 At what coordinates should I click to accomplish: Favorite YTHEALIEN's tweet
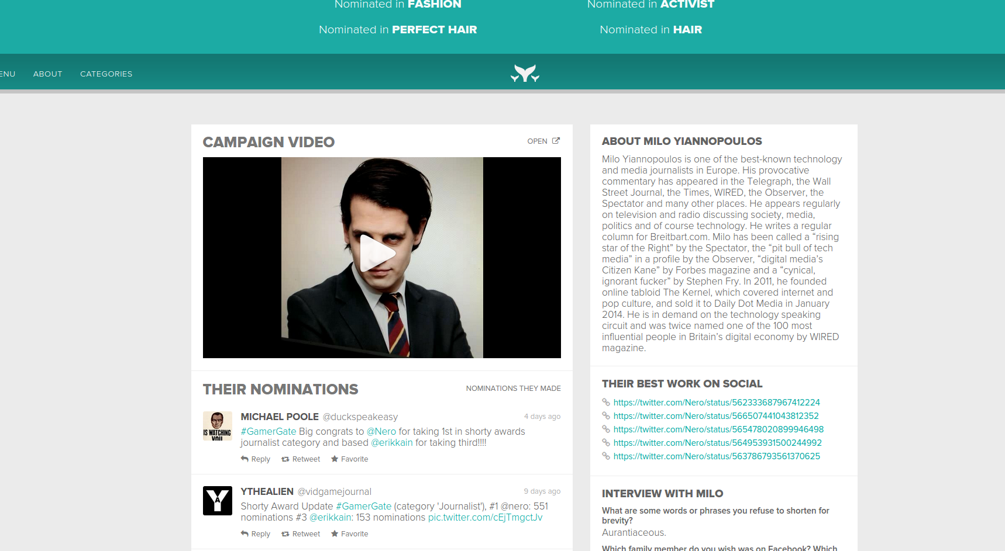349,533
